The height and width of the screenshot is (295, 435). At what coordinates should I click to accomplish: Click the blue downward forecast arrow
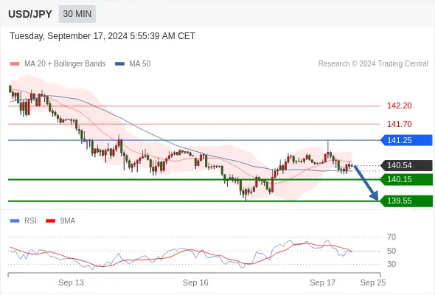(x=366, y=183)
